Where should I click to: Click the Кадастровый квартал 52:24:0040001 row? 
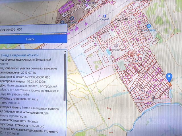click(23, 82)
